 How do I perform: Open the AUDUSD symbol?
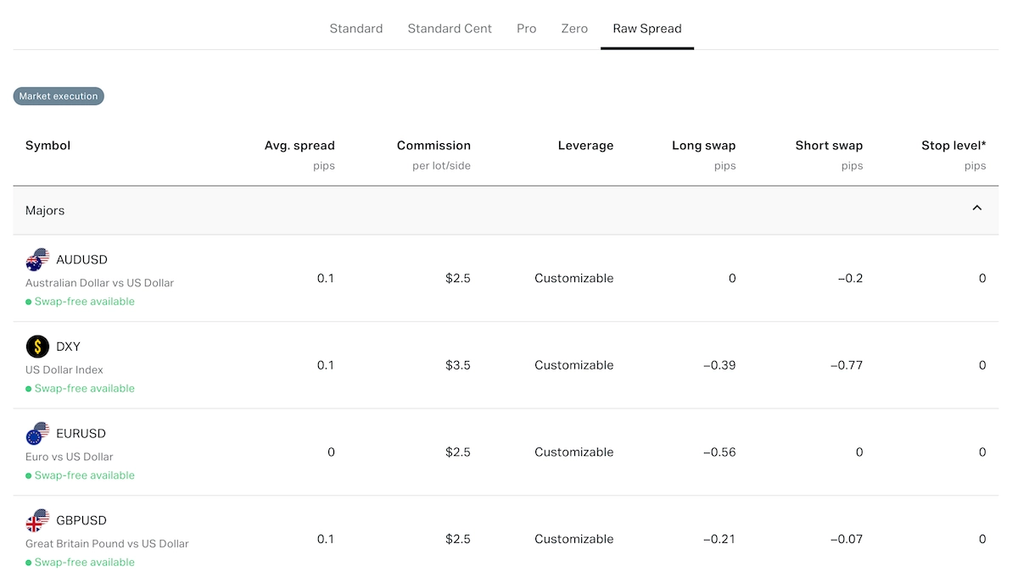[x=81, y=260]
